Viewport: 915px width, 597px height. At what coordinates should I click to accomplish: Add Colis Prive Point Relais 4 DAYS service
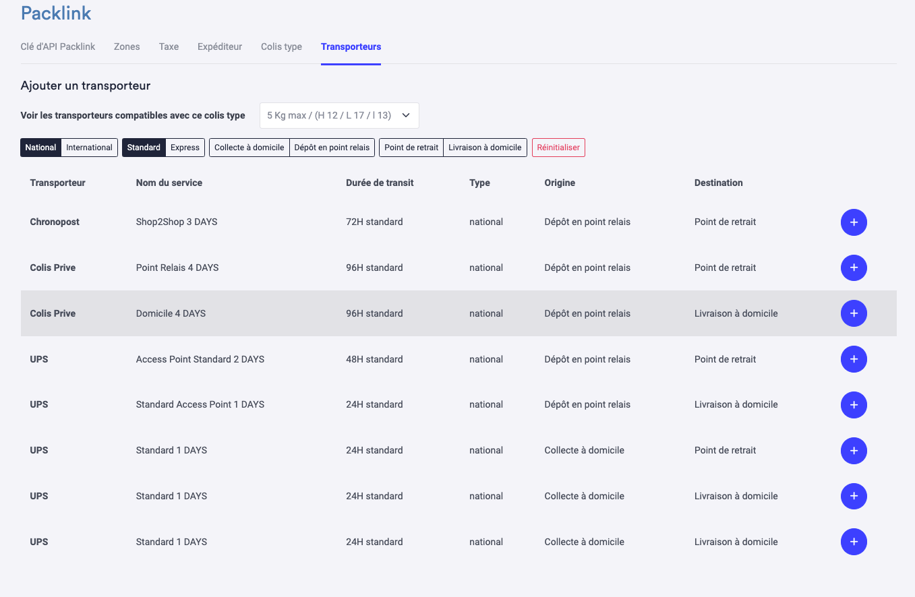point(854,268)
